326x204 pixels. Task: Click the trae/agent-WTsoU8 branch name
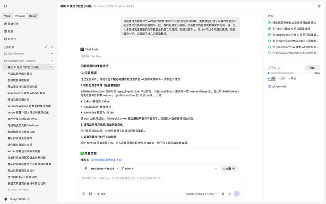click(x=103, y=169)
